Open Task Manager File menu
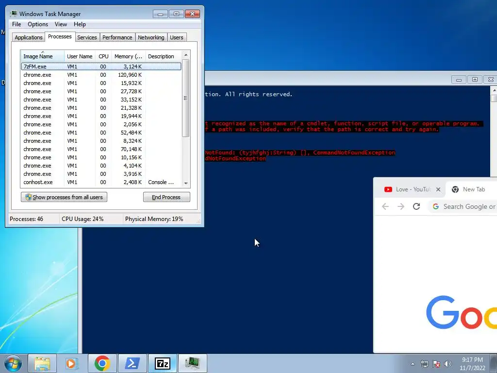Screen dimensions: 497x373 coord(17,24)
